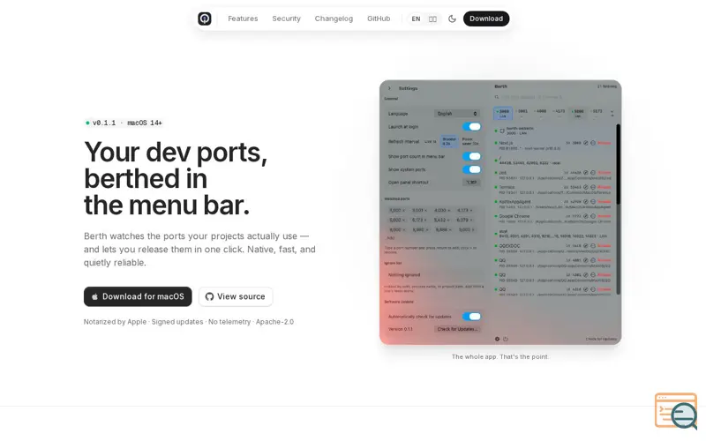Click the circled-minus icon in Google Chrome row
The width and height of the screenshot is (706, 441).
(x=592, y=216)
